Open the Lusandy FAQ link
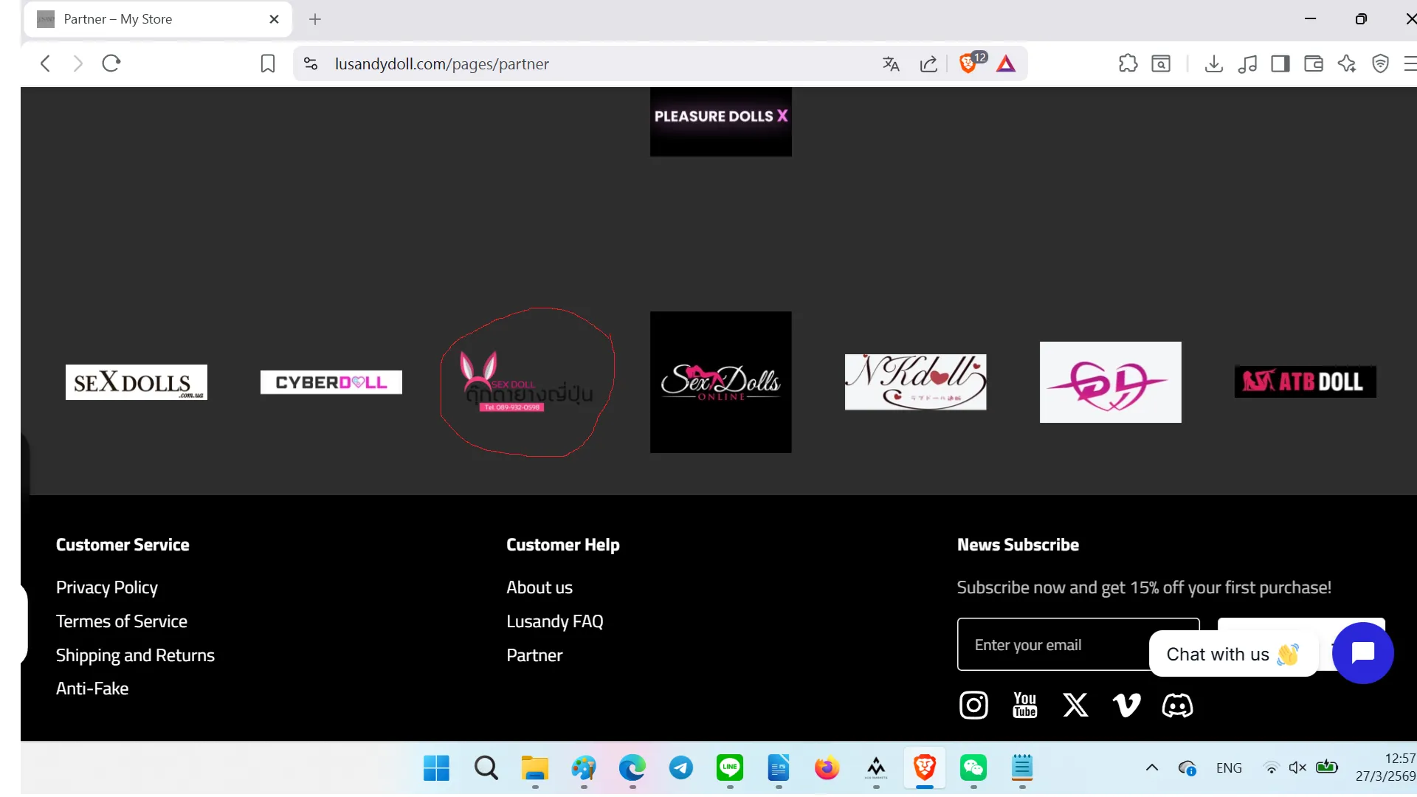1417x797 pixels. (x=555, y=621)
